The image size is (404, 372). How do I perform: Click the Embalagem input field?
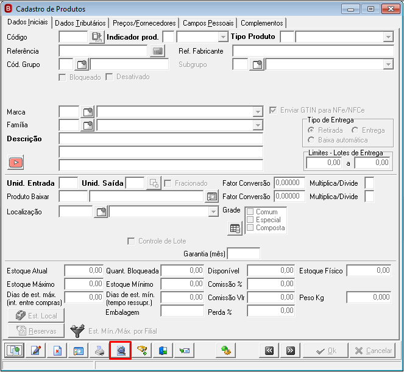click(x=182, y=311)
